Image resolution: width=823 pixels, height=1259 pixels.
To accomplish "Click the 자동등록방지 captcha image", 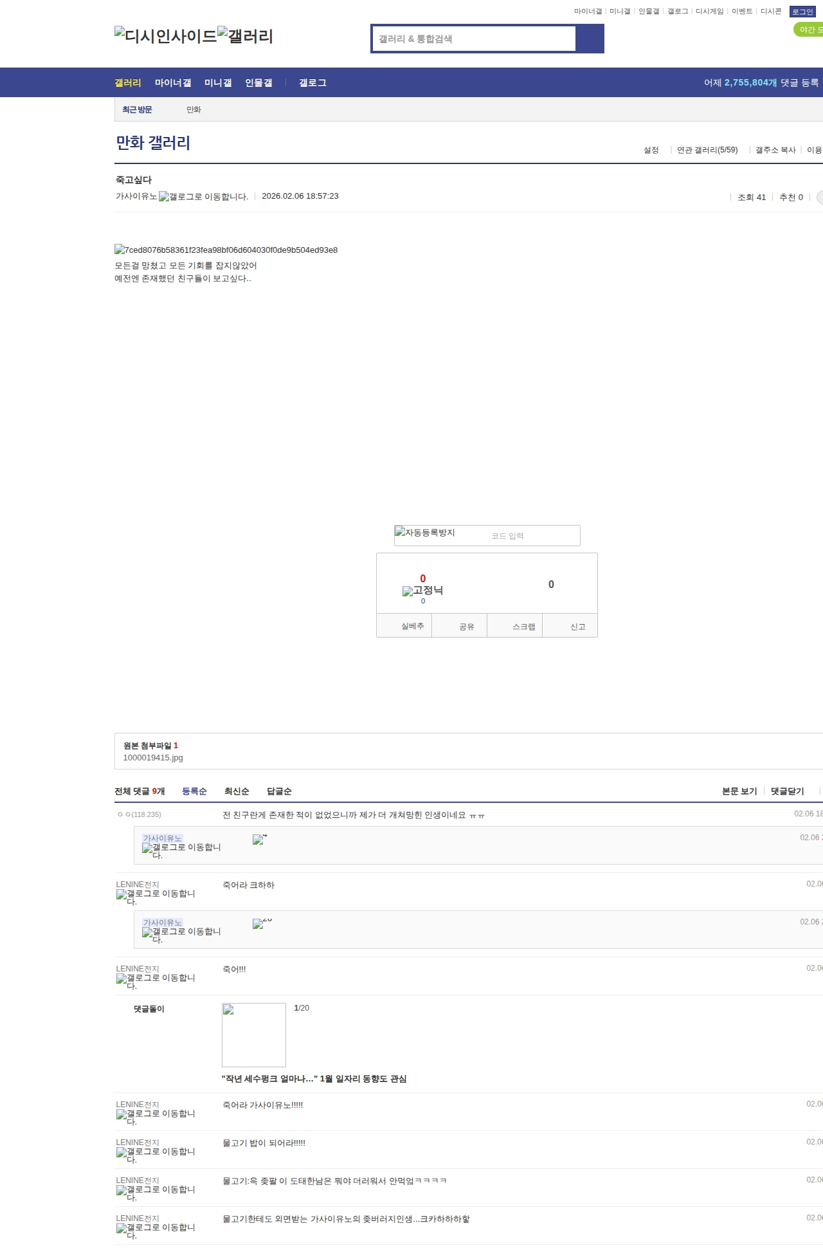I will click(425, 533).
